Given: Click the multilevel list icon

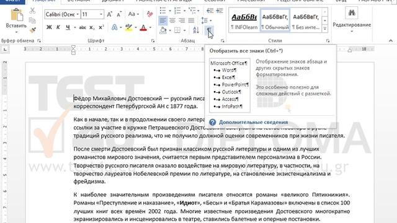Looking at the screenshot, I should point(192,11).
